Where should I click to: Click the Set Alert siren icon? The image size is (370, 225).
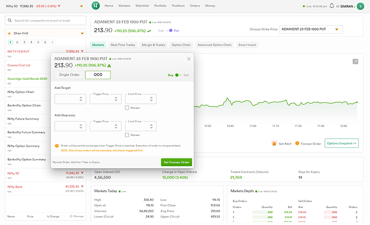(274, 143)
